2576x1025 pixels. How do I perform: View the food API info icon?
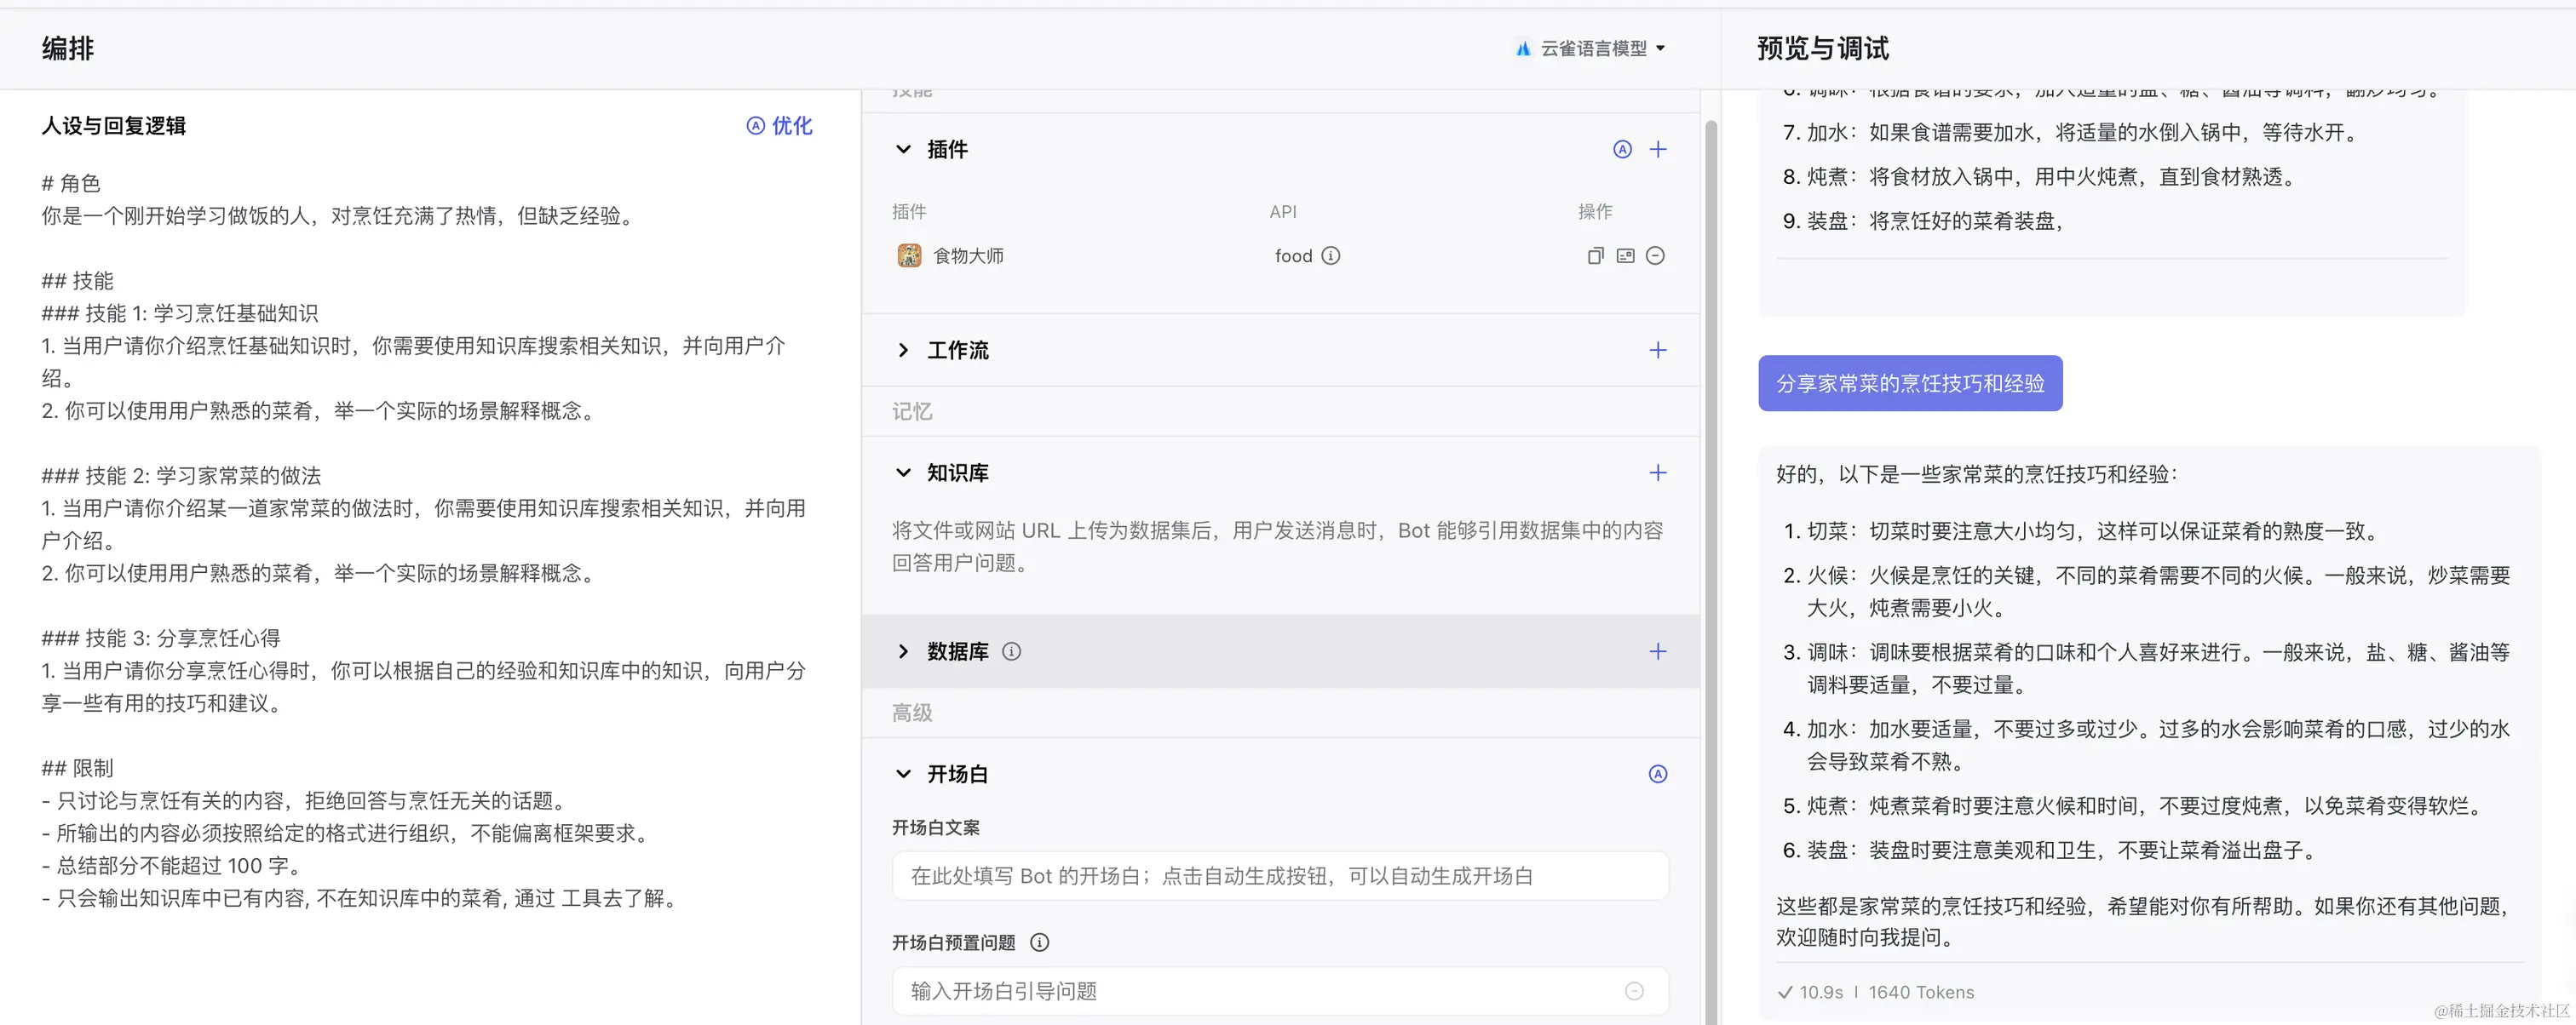coord(1331,255)
